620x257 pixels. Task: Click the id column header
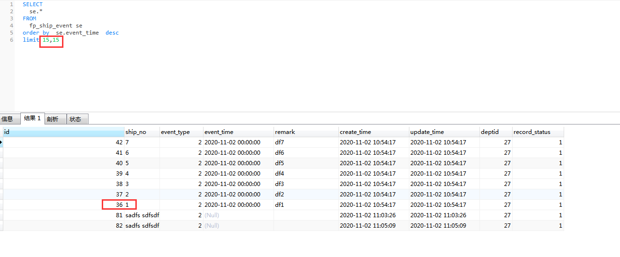[63, 132]
